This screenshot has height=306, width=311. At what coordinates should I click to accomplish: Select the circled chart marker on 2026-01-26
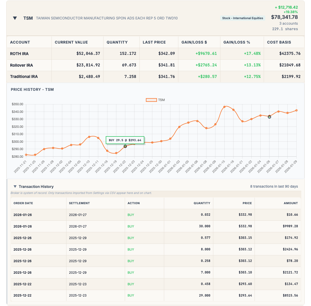coord(269,117)
